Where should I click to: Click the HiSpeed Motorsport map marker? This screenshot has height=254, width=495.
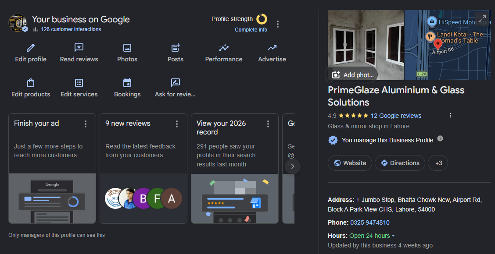(x=431, y=22)
